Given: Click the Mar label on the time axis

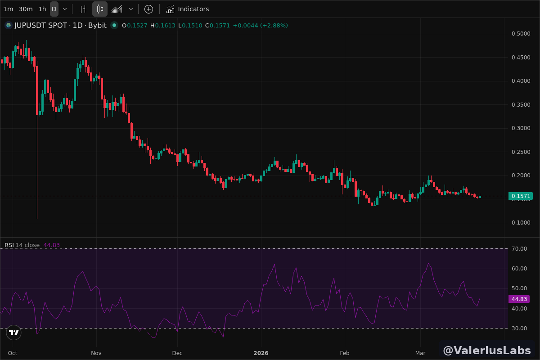Looking at the screenshot, I should [x=420, y=353].
